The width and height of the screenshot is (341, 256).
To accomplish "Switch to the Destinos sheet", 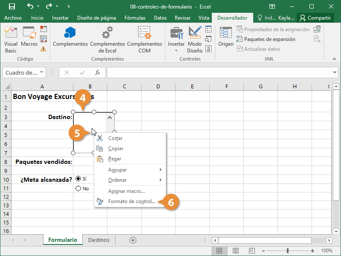I will coord(99,240).
